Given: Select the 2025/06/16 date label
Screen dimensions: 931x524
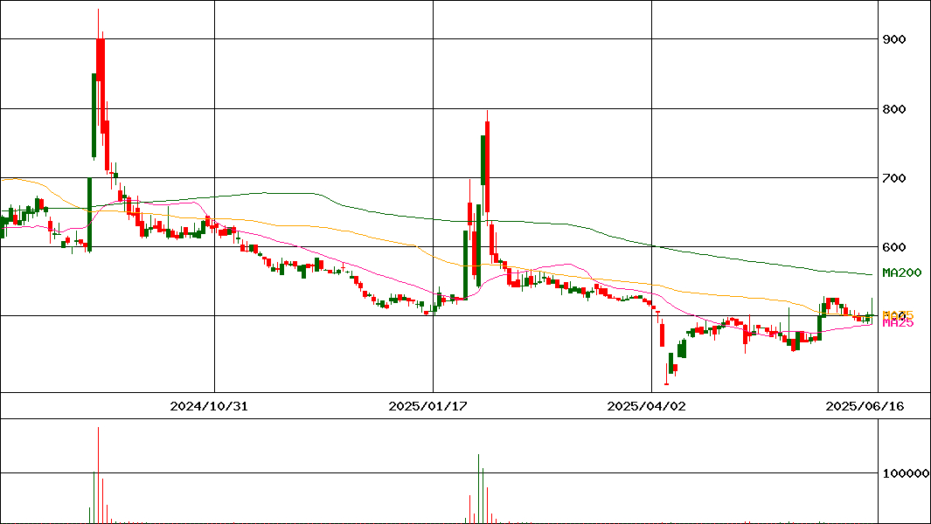Looking at the screenshot, I should 865,406.
